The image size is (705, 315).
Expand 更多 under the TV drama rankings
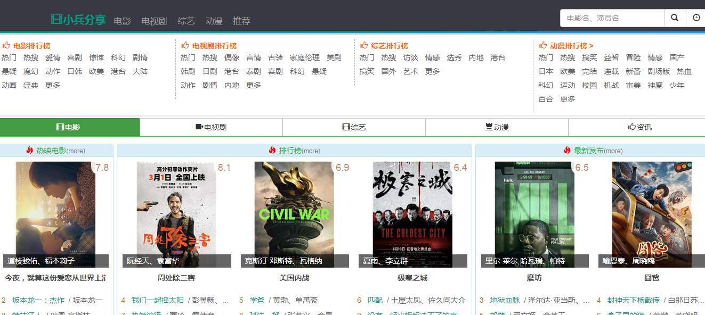pyautogui.click(x=254, y=85)
